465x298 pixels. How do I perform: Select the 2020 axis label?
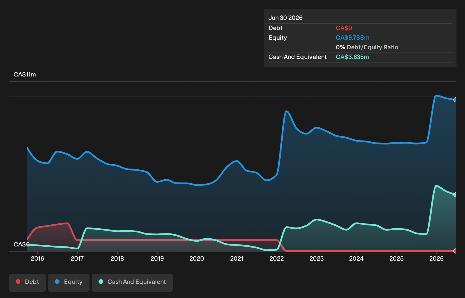tap(197, 259)
